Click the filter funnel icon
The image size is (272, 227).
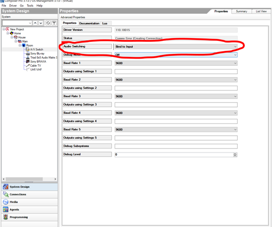[54, 23]
